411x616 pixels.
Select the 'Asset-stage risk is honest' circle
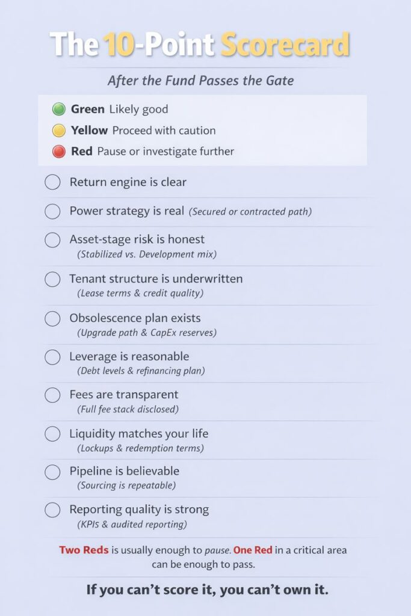pyautogui.click(x=52, y=240)
